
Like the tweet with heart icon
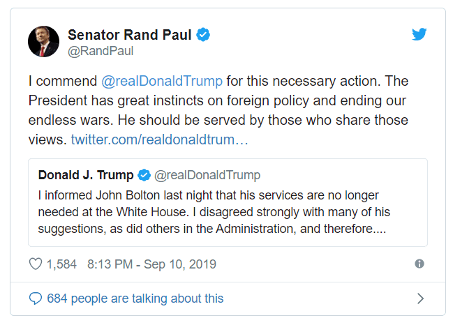pos(34,264)
